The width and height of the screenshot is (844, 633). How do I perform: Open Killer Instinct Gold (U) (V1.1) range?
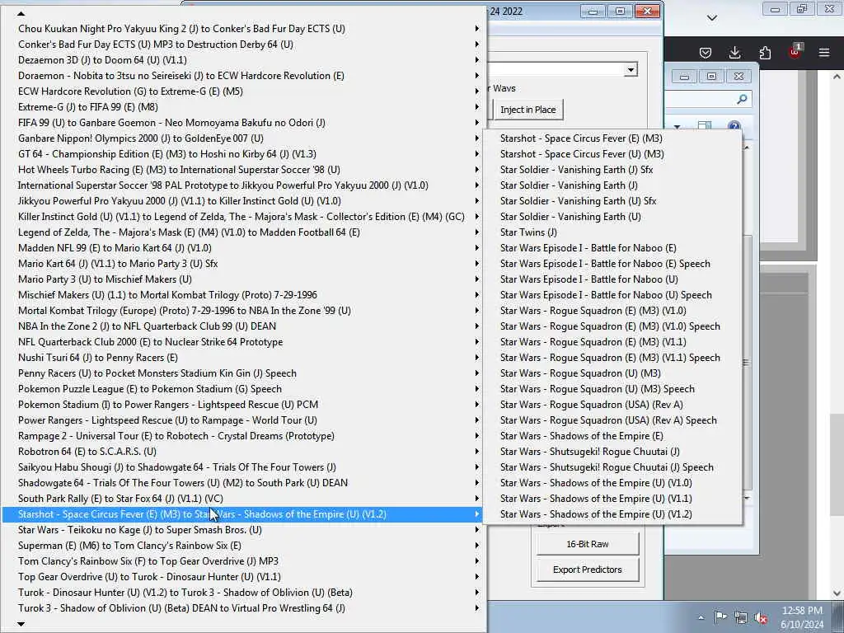pos(244,217)
